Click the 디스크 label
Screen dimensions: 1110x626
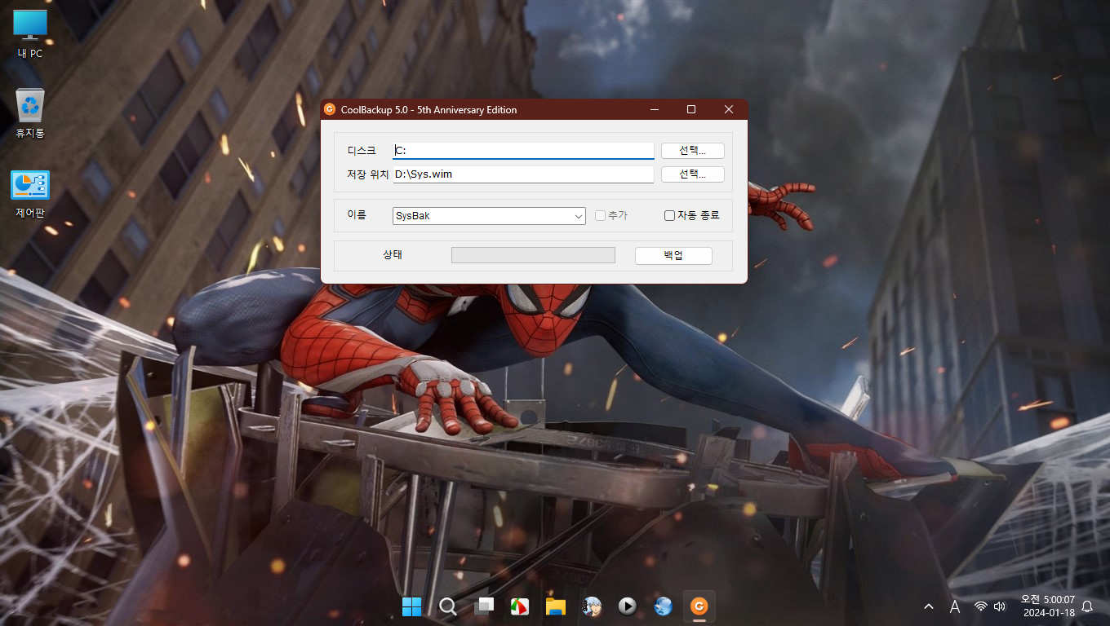pyautogui.click(x=362, y=151)
